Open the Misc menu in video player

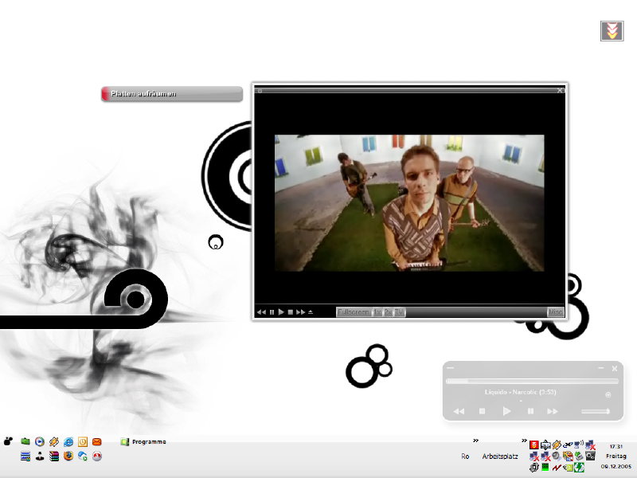coord(555,312)
